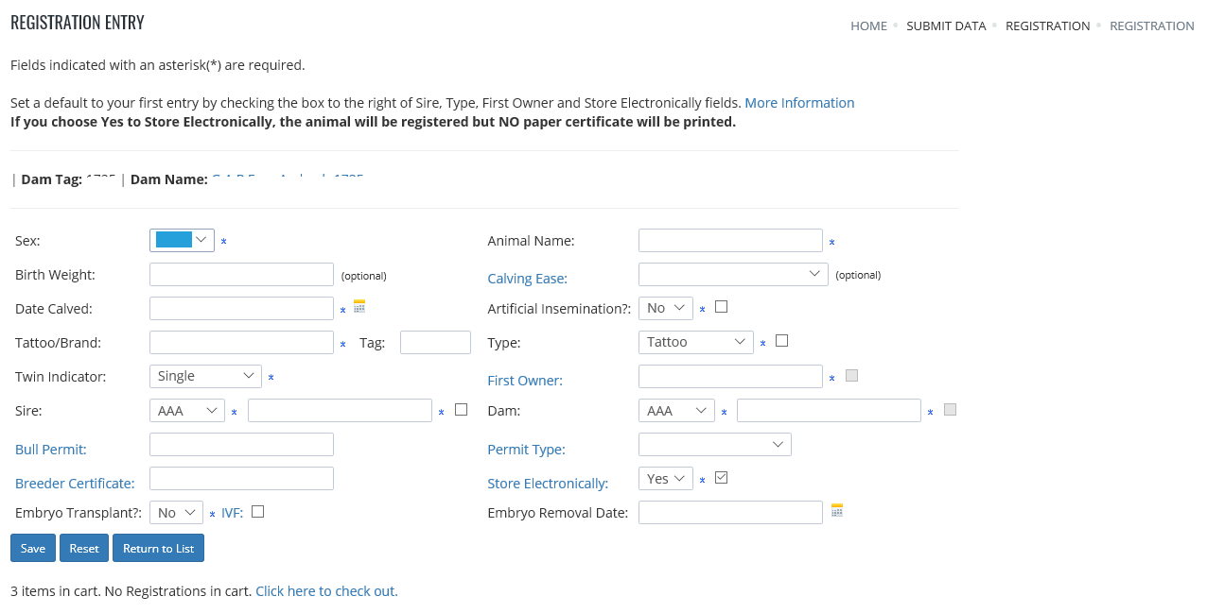The width and height of the screenshot is (1207, 613).
Task: Focus the Birth Weight input field
Action: click(241, 274)
